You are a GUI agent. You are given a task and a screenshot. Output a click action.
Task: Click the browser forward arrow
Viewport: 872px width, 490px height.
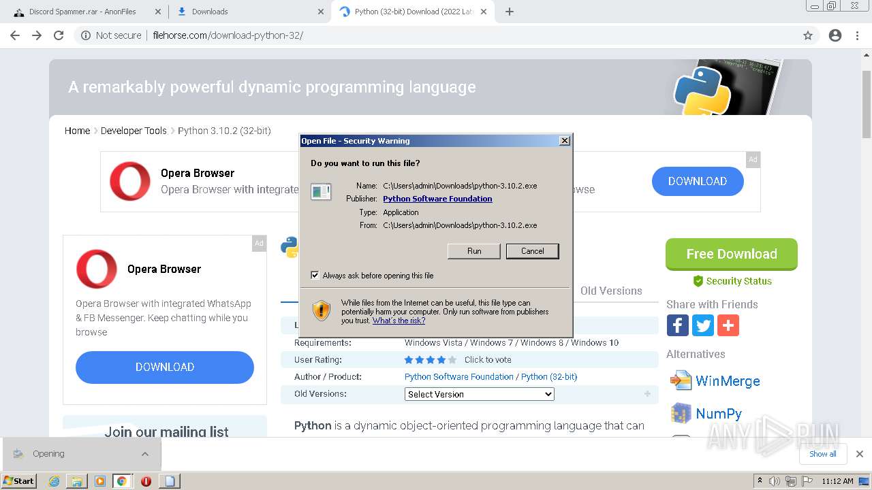[37, 35]
